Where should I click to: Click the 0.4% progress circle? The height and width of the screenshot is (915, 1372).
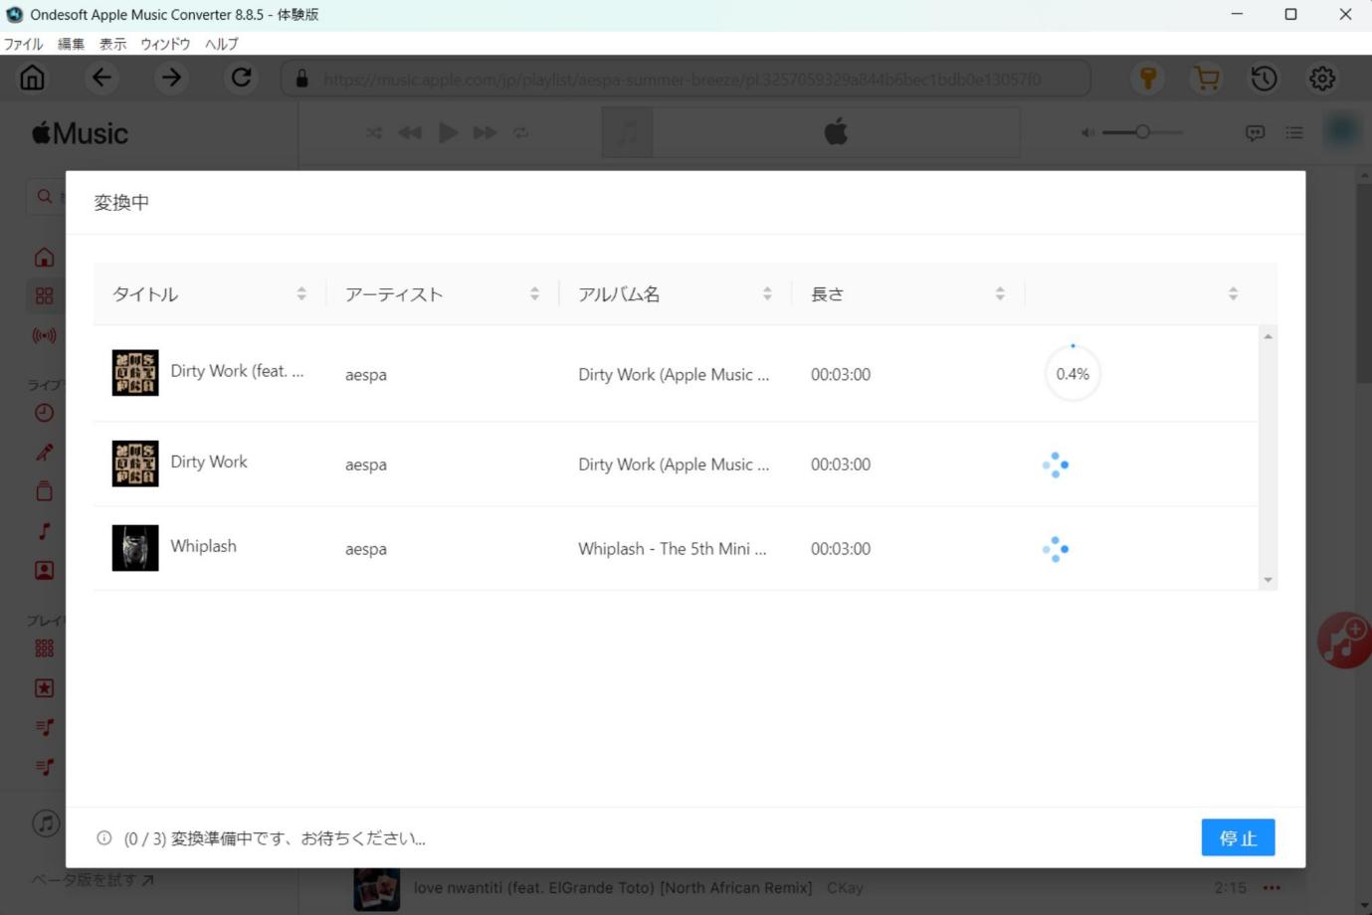tap(1073, 374)
